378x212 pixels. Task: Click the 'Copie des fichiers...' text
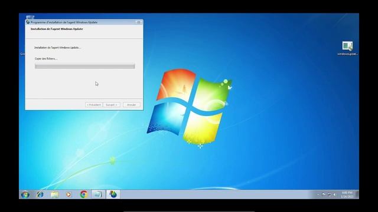coord(46,59)
